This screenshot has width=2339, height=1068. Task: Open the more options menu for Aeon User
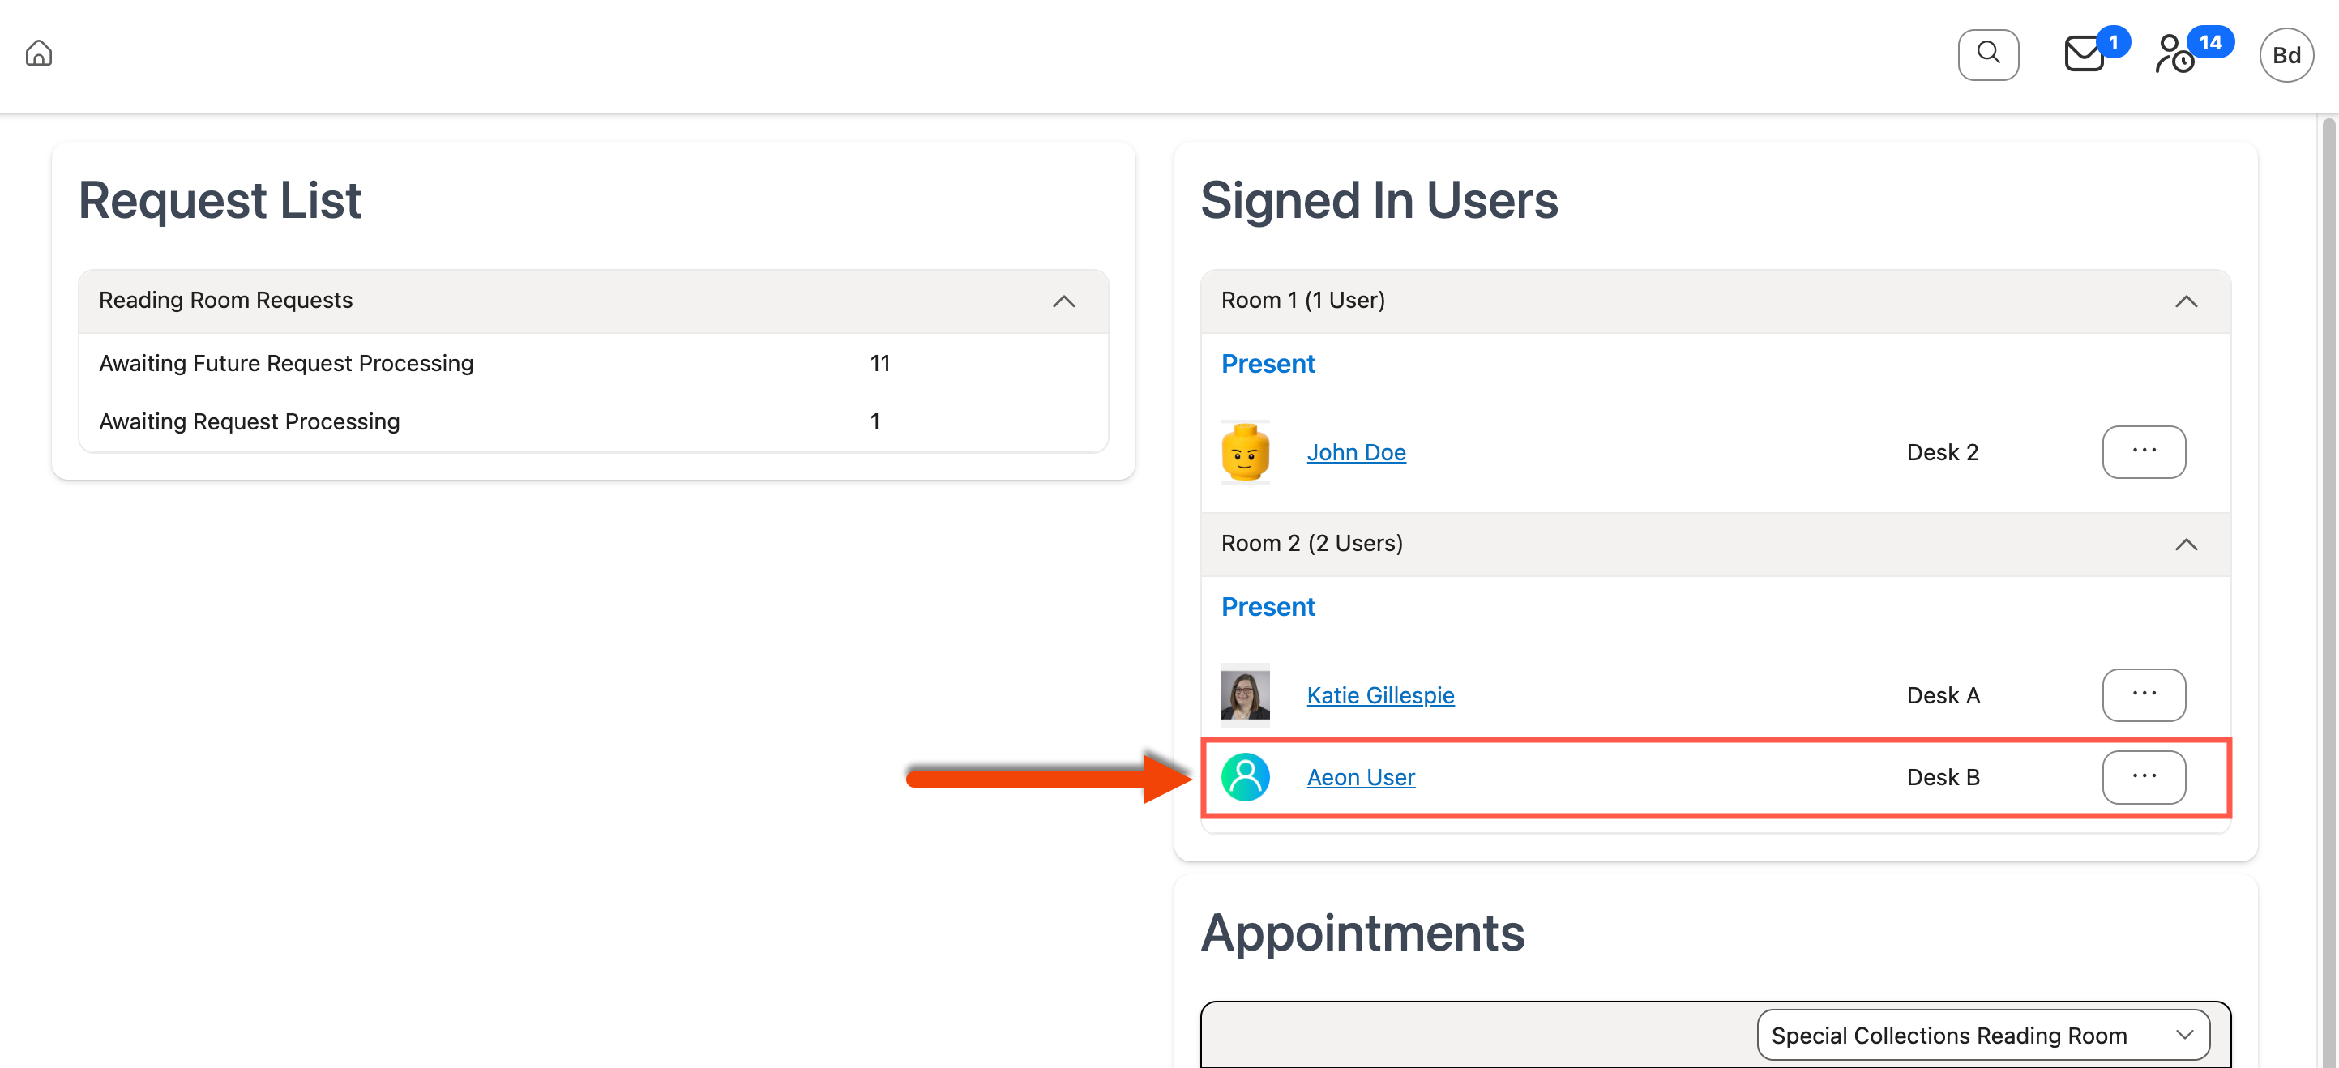pos(2143,776)
